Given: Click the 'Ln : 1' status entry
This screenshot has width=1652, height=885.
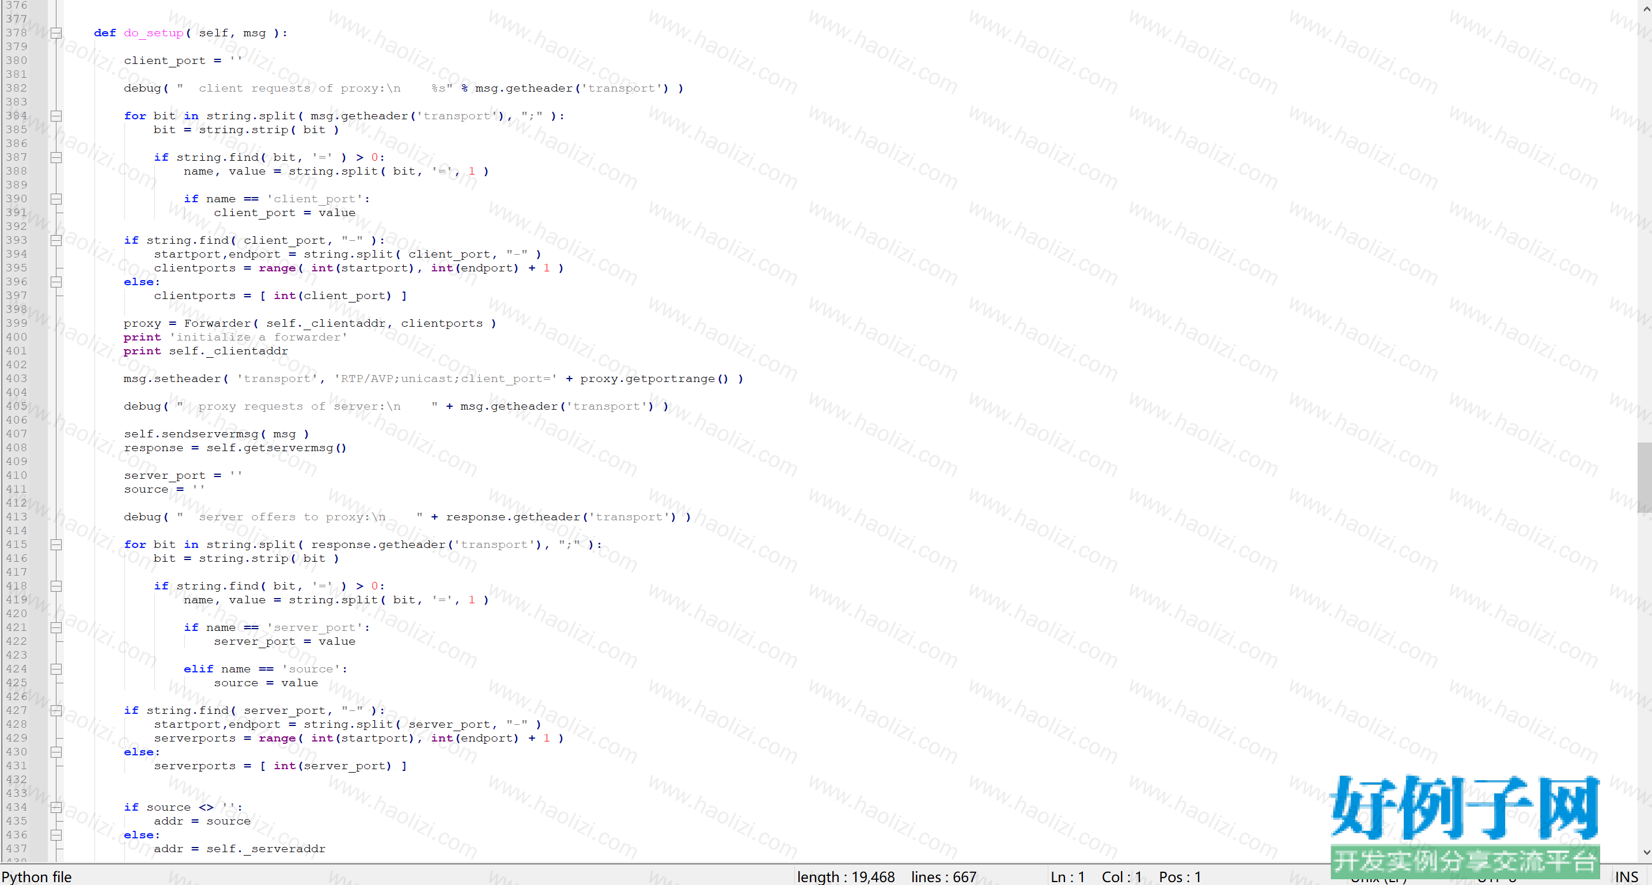Looking at the screenshot, I should click(x=1068, y=877).
